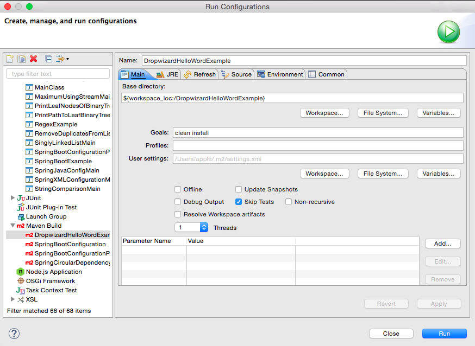
Task: Click the m2 Maven Build icon
Action: point(21,226)
